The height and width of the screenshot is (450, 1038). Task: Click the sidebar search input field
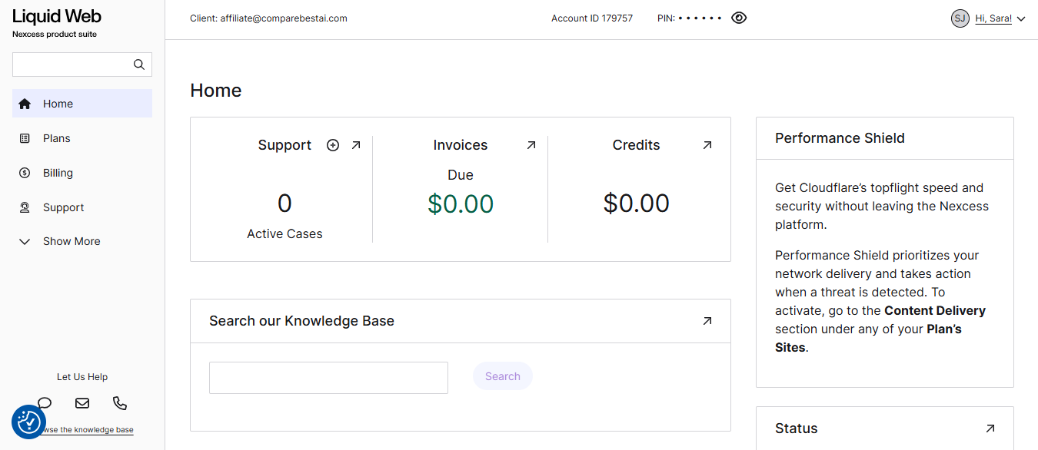(x=82, y=65)
